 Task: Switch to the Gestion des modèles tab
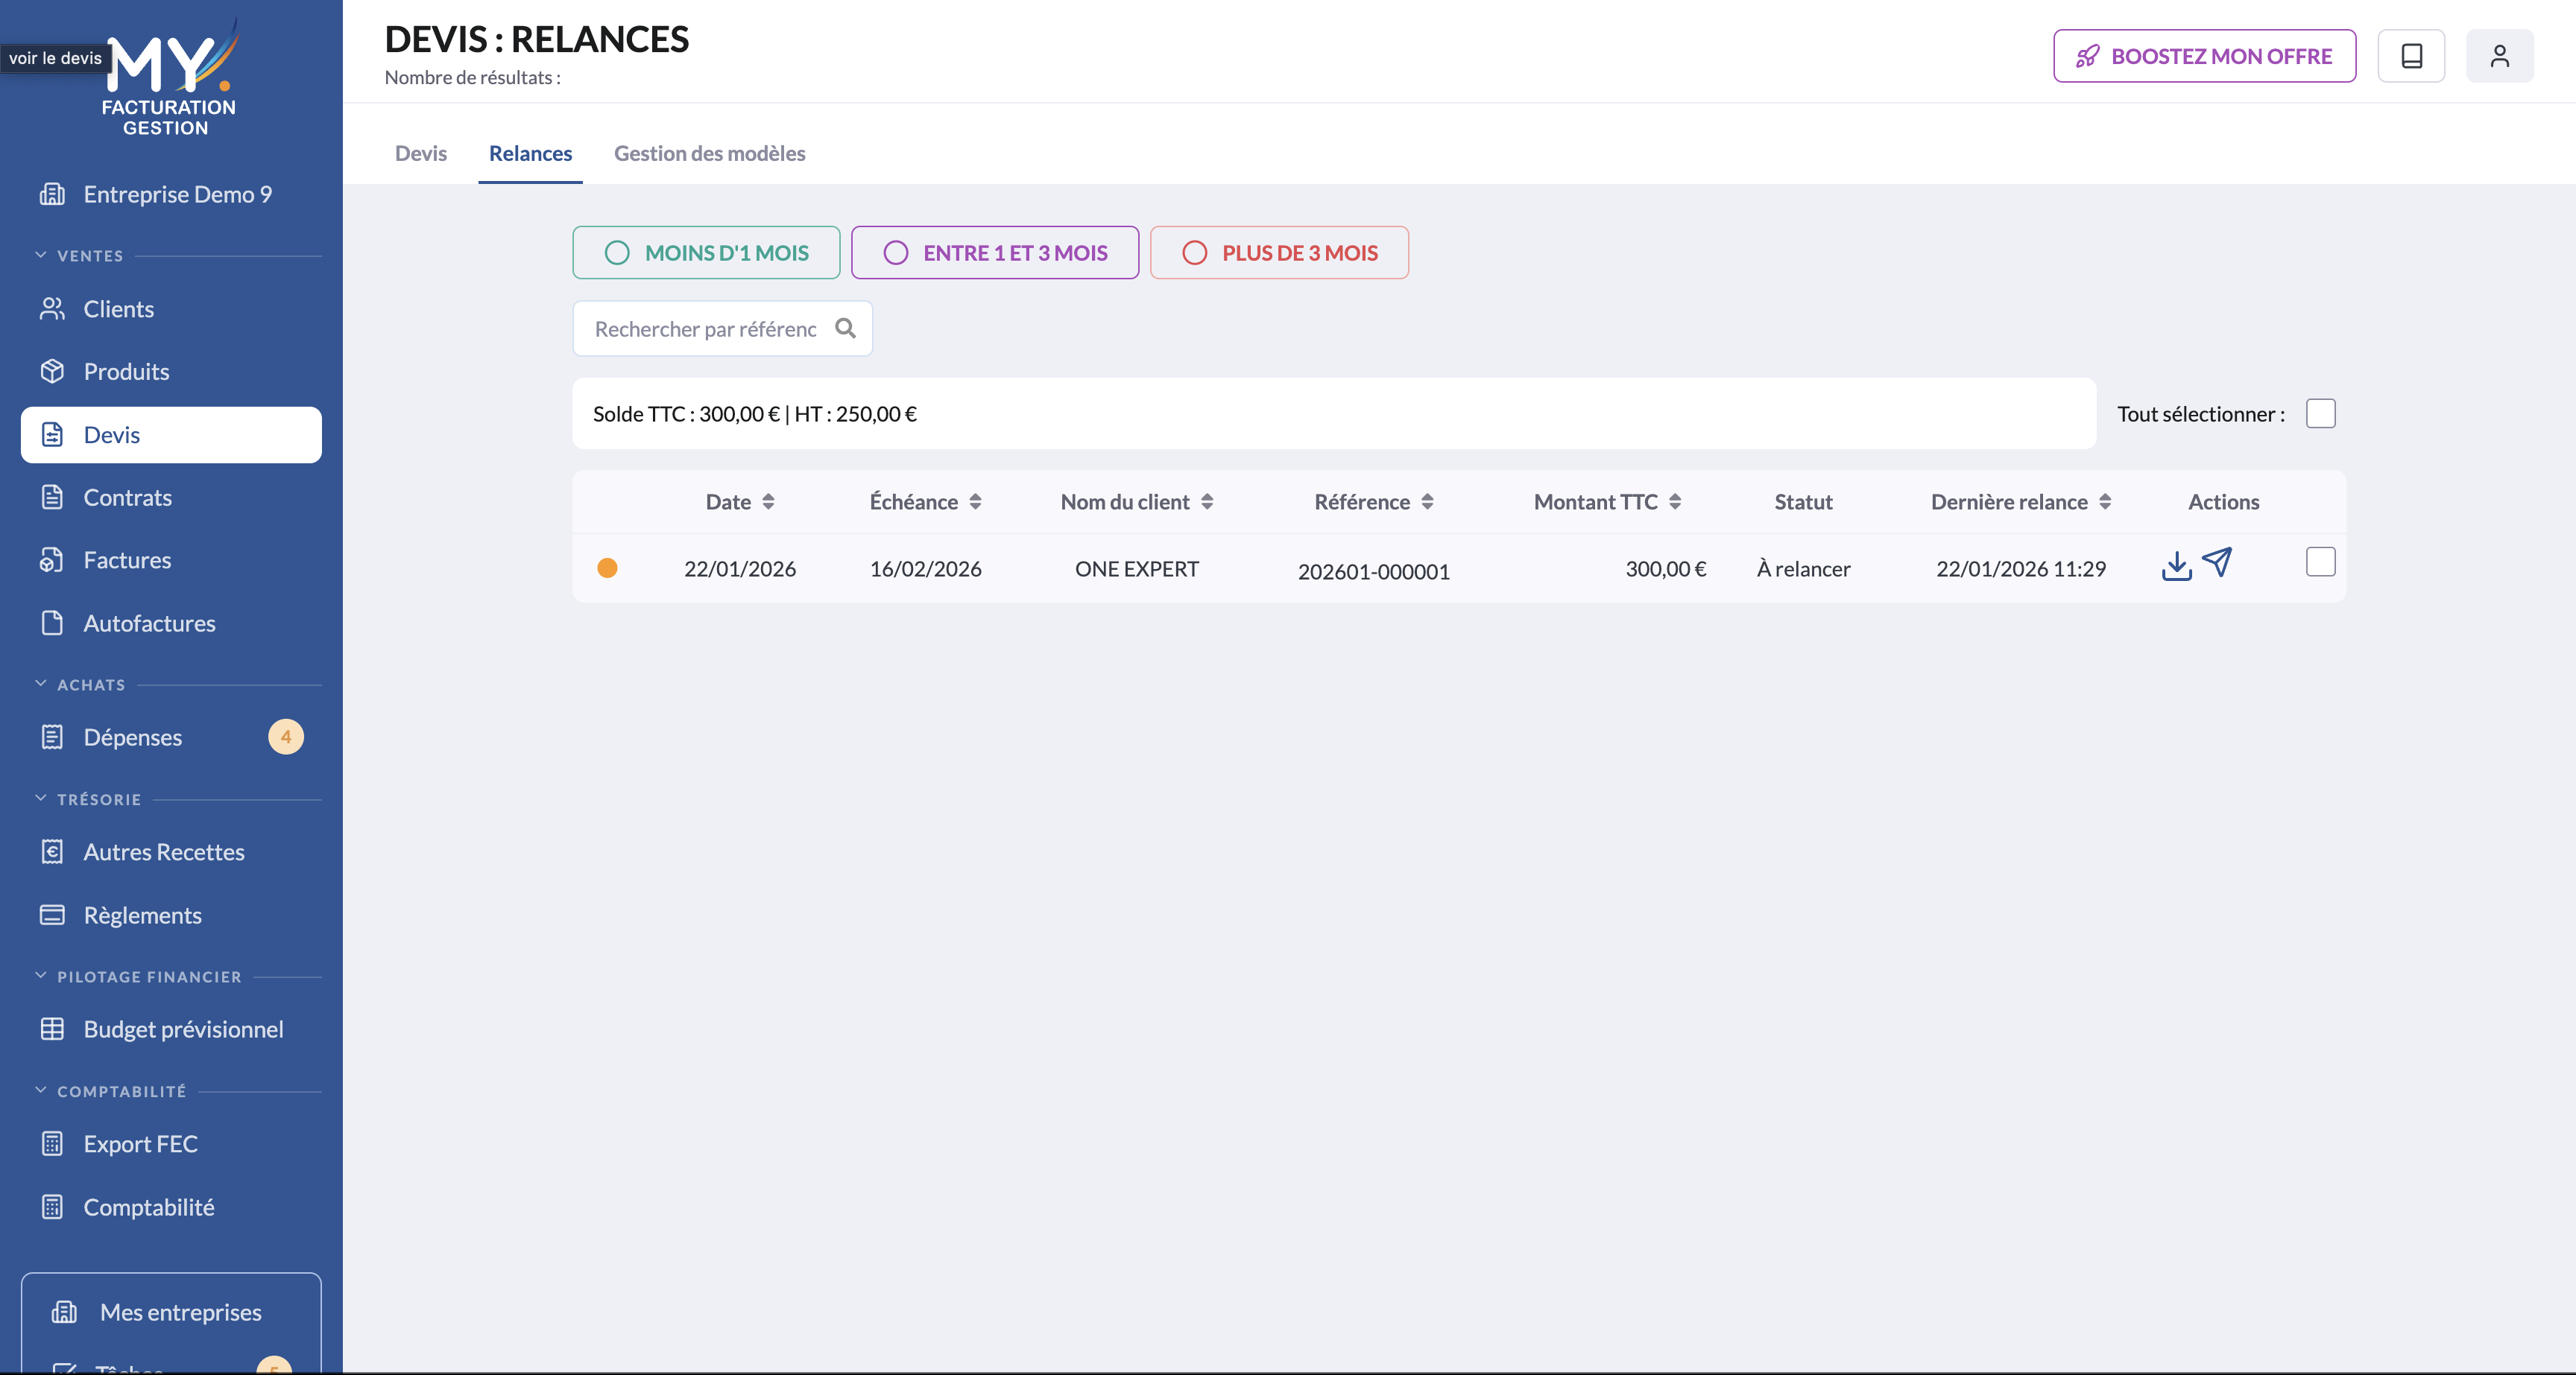click(x=709, y=153)
